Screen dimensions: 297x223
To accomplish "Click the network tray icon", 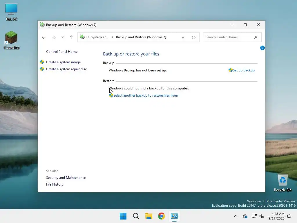I will tap(254, 216).
